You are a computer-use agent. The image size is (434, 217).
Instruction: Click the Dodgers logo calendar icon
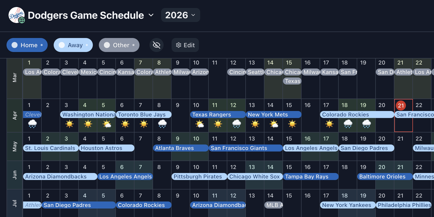tap(17, 15)
